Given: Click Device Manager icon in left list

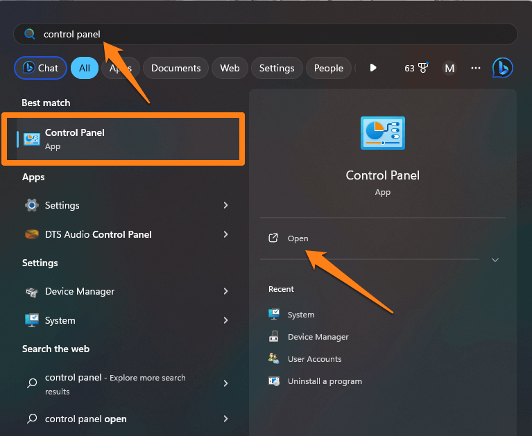Looking at the screenshot, I should click(x=32, y=292).
